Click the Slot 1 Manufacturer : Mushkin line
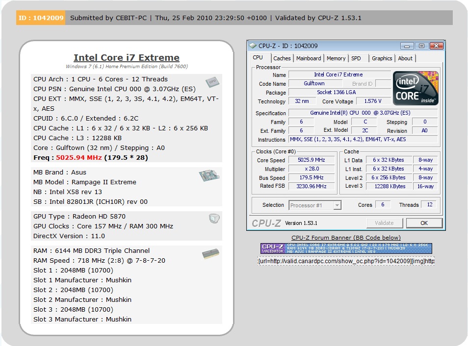Image resolution: width=468 pixels, height=346 pixels. (82, 280)
